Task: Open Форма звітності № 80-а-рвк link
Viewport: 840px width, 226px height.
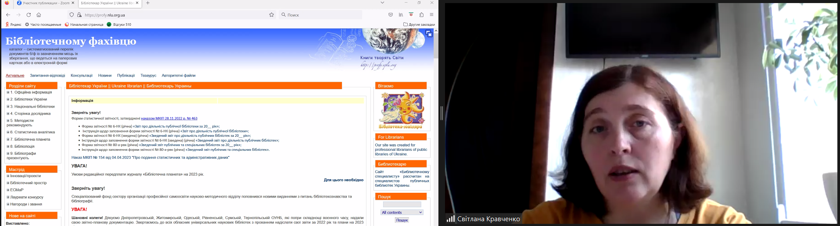Action: click(162, 145)
